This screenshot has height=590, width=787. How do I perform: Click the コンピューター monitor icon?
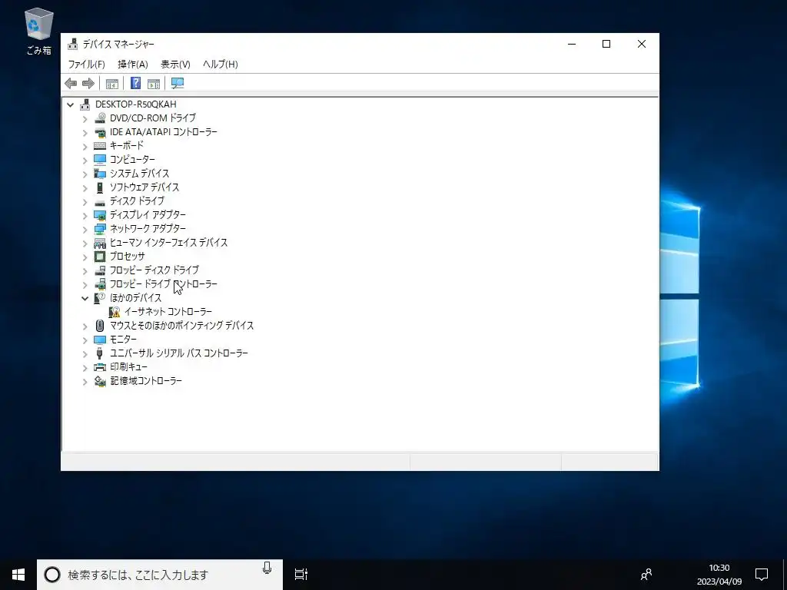point(100,160)
